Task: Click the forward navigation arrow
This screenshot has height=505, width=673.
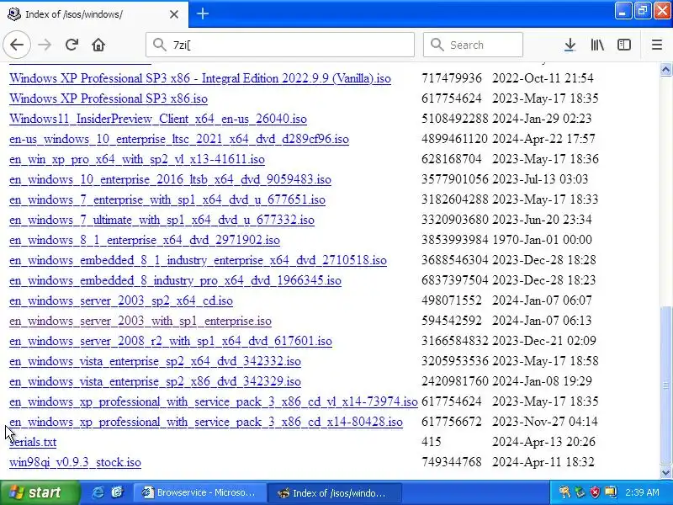Action: tap(45, 45)
